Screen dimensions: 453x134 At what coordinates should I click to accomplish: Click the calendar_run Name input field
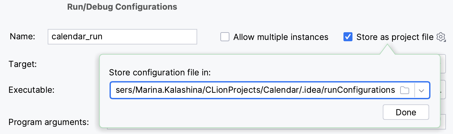pyautogui.click(x=122, y=37)
